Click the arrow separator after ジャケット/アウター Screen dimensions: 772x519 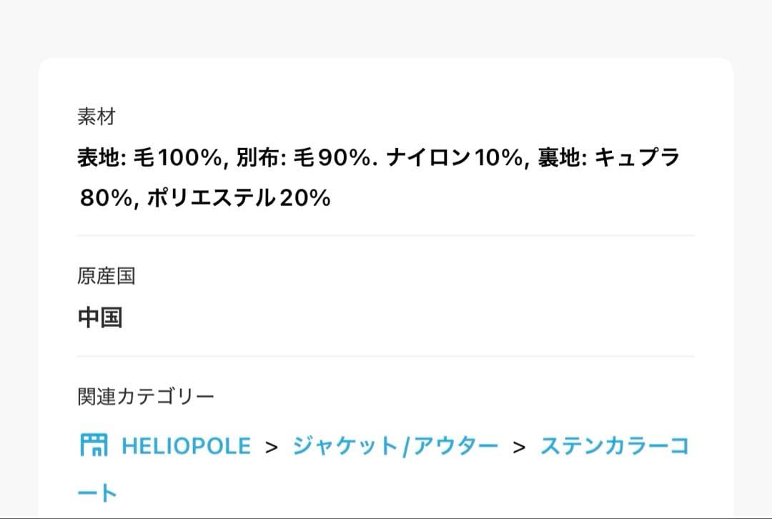click(519, 448)
